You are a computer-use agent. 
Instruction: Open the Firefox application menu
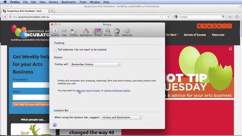pos(15,2)
